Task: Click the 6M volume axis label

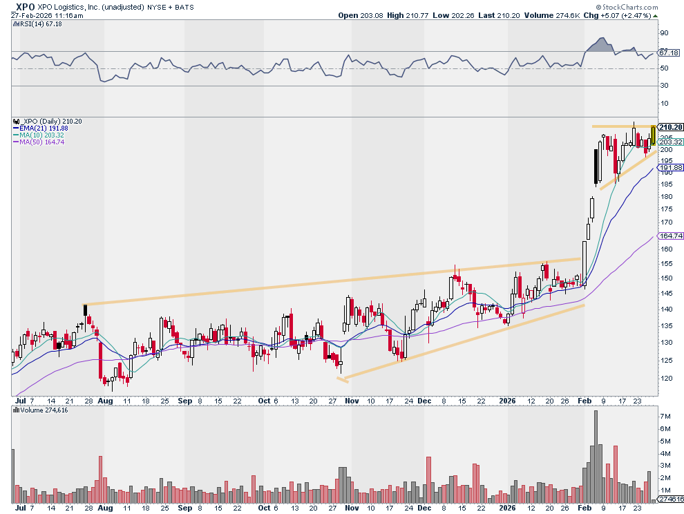Action: [x=665, y=429]
